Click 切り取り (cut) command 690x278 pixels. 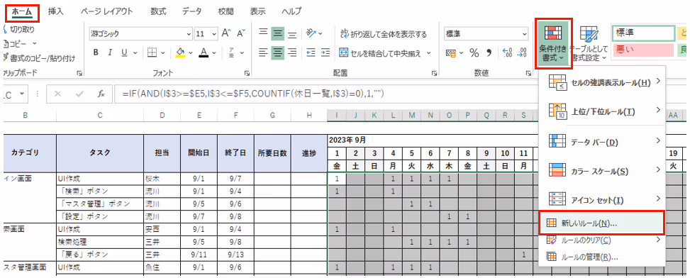click(x=19, y=30)
